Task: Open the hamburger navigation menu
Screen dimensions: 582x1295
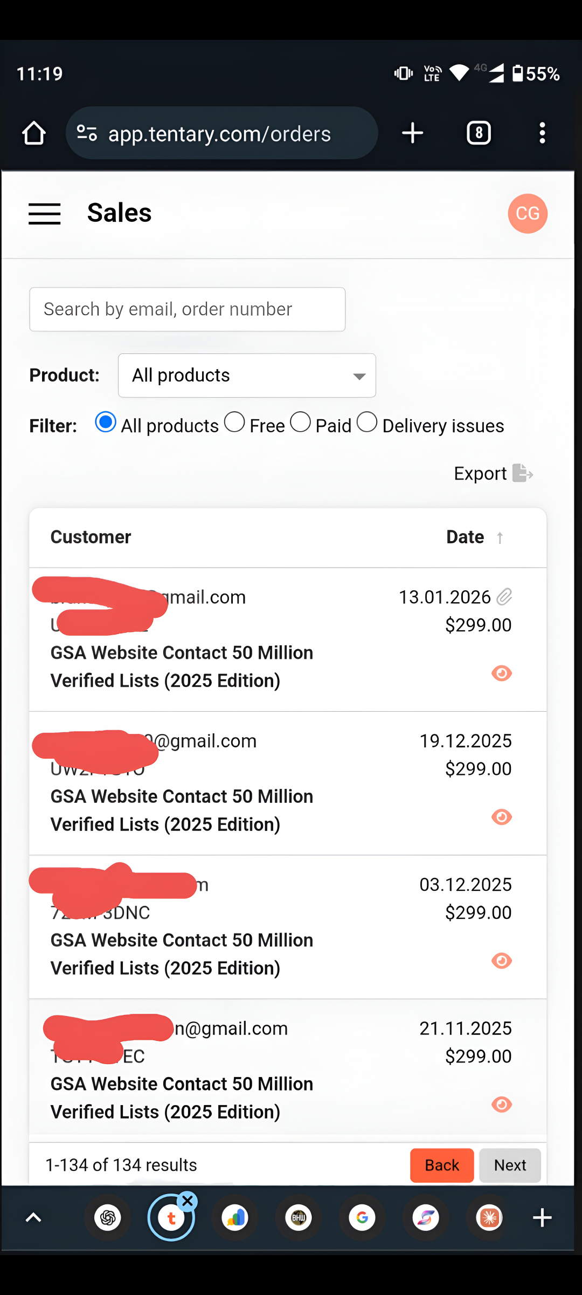Action: 44,214
